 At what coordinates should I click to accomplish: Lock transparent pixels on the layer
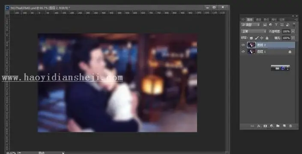pyautogui.click(x=251, y=38)
